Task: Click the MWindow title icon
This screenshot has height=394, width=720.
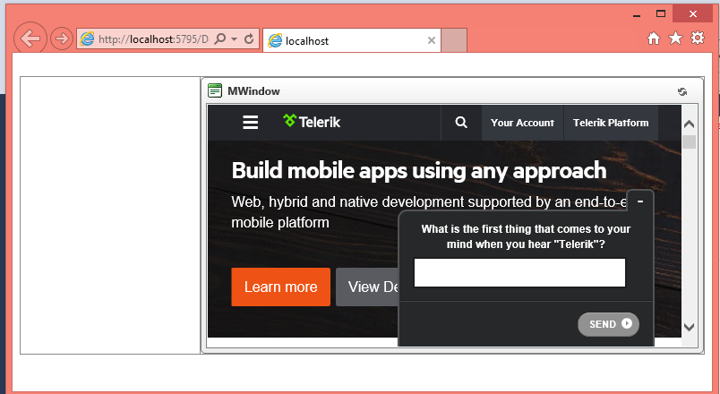Action: [215, 90]
